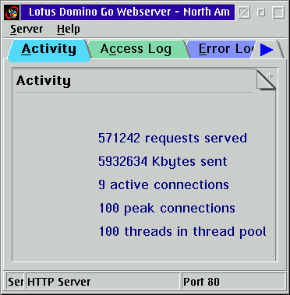This screenshot has height=295, width=290.
Task: Click '100 threads in thread pool' text
Action: click(x=182, y=231)
